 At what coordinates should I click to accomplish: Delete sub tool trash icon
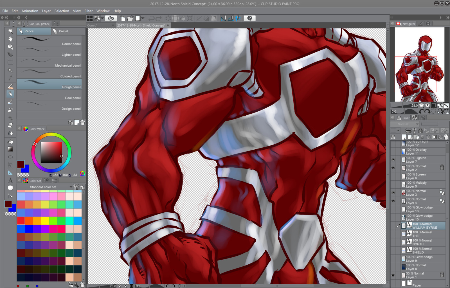coord(83,122)
